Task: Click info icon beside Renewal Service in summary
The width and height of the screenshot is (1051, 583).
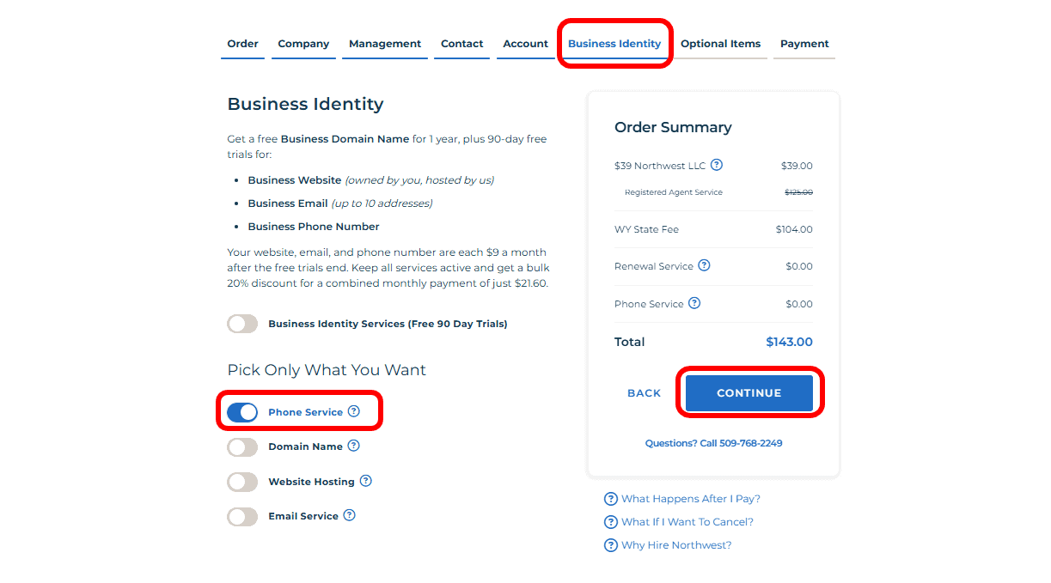Action: [x=705, y=265]
